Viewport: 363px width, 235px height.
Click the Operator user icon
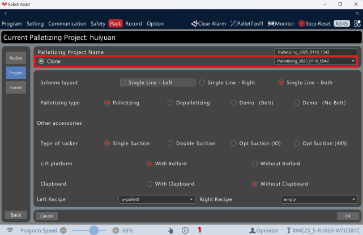(x=252, y=230)
